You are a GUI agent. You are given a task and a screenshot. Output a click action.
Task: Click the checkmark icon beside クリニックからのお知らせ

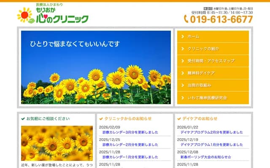click(101, 119)
